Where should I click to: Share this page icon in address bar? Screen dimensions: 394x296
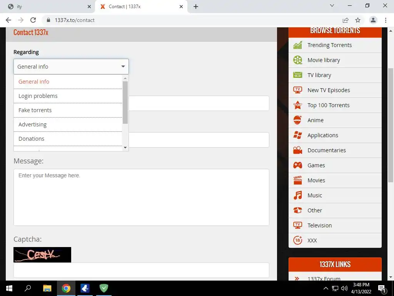click(x=346, y=20)
